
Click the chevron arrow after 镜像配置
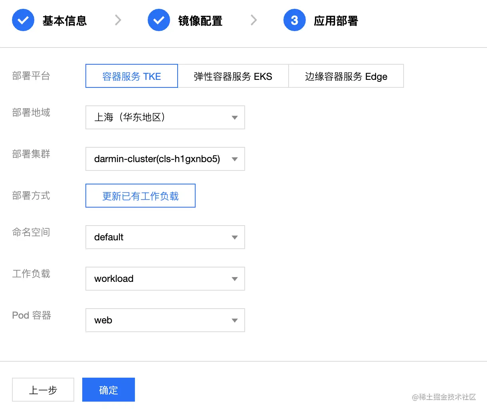pos(253,20)
